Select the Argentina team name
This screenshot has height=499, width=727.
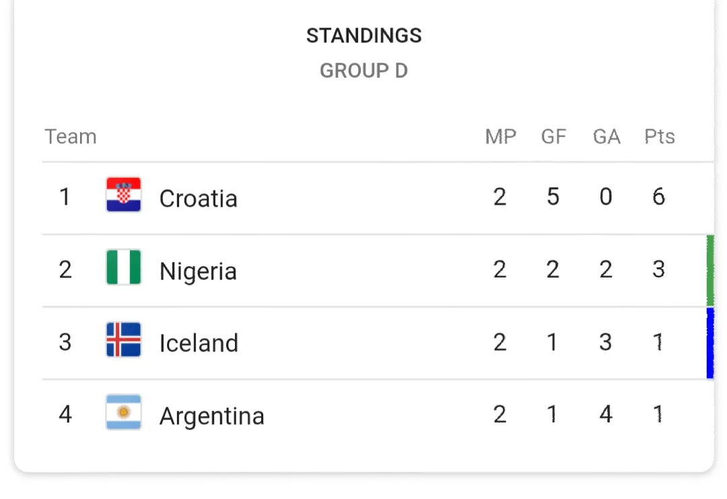tap(212, 416)
